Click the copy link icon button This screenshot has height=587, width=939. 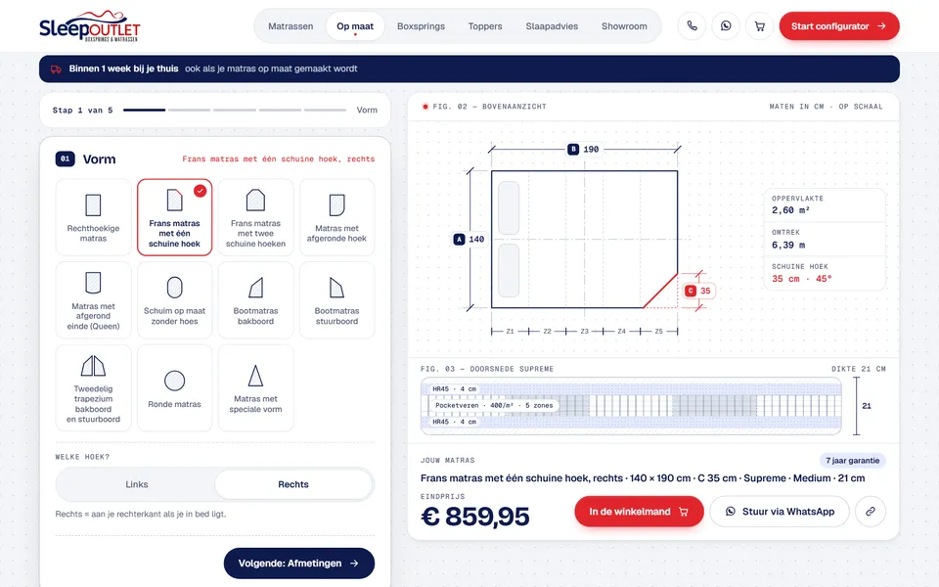[x=871, y=512]
